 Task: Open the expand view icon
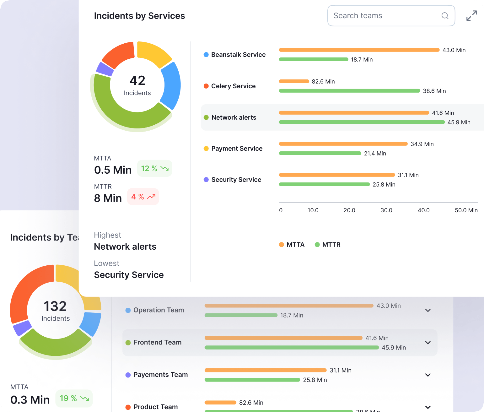pos(471,15)
